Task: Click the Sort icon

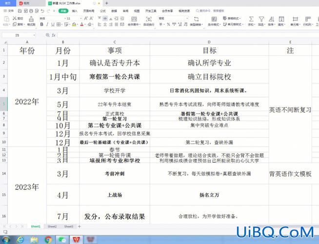Action: [271, 19]
